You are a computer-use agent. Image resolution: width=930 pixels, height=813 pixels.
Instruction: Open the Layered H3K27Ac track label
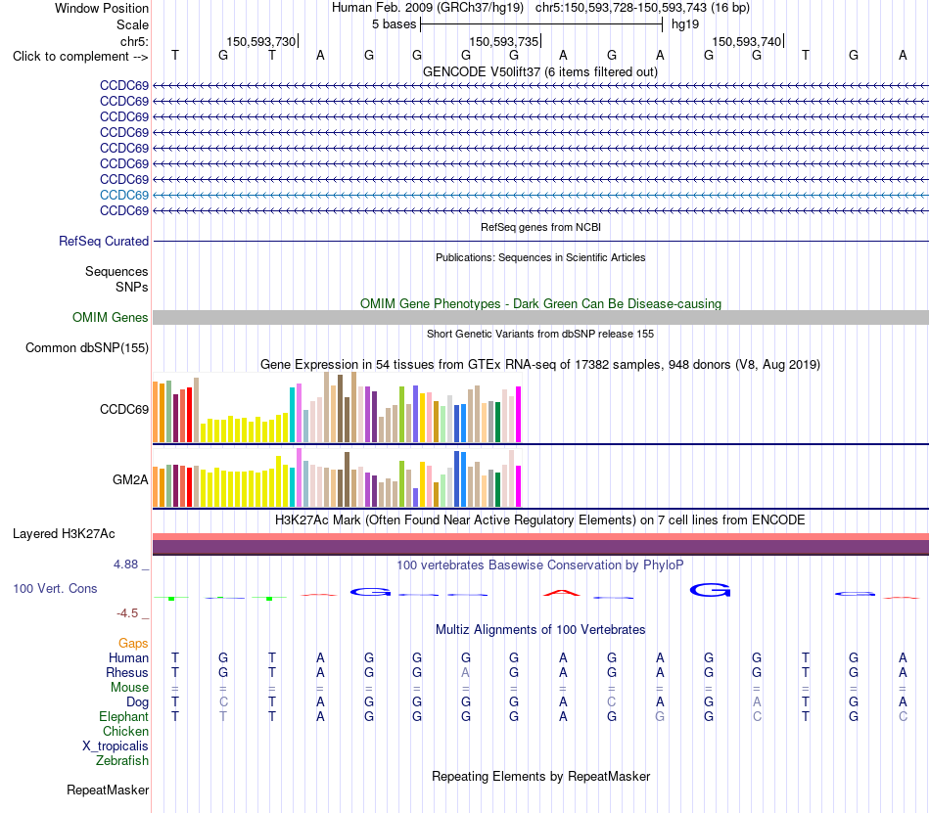pos(64,534)
